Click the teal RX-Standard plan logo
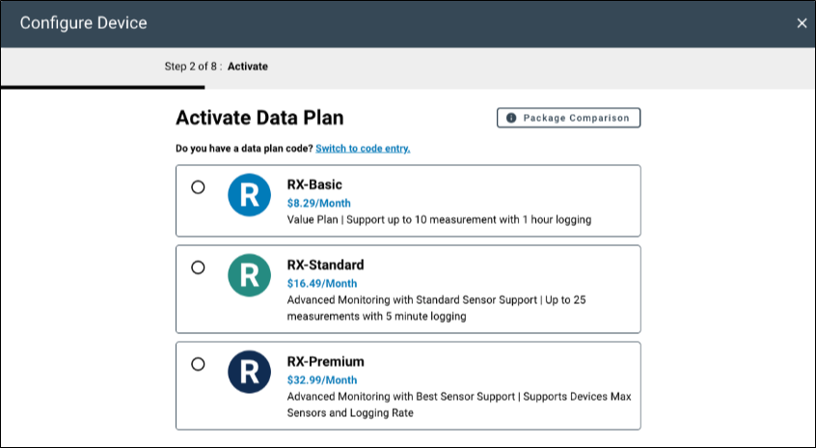Screen dimensions: 816x448 point(251,276)
